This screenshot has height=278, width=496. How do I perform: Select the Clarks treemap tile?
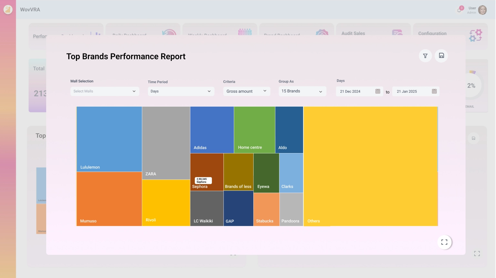click(291, 173)
